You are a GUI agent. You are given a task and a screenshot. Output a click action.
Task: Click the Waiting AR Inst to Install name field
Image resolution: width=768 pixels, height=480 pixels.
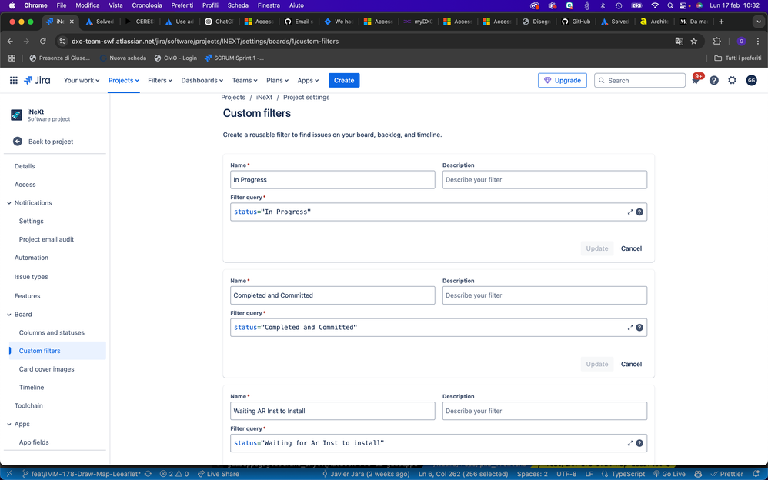click(x=332, y=411)
